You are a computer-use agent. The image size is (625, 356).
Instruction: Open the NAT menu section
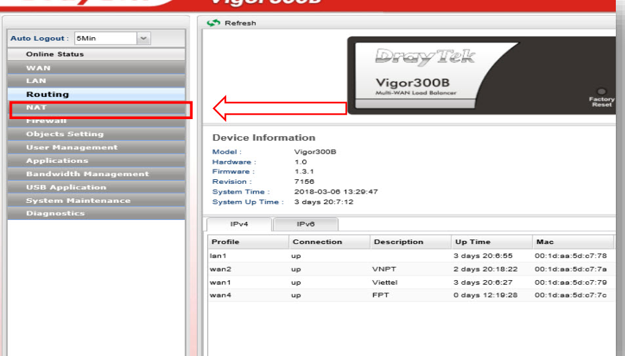[37, 108]
